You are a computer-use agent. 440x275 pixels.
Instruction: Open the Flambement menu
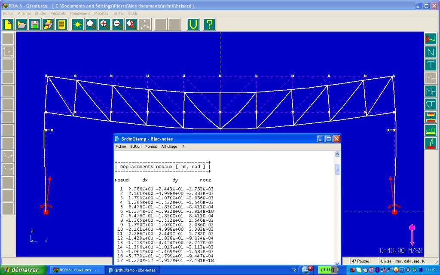[x=80, y=13]
